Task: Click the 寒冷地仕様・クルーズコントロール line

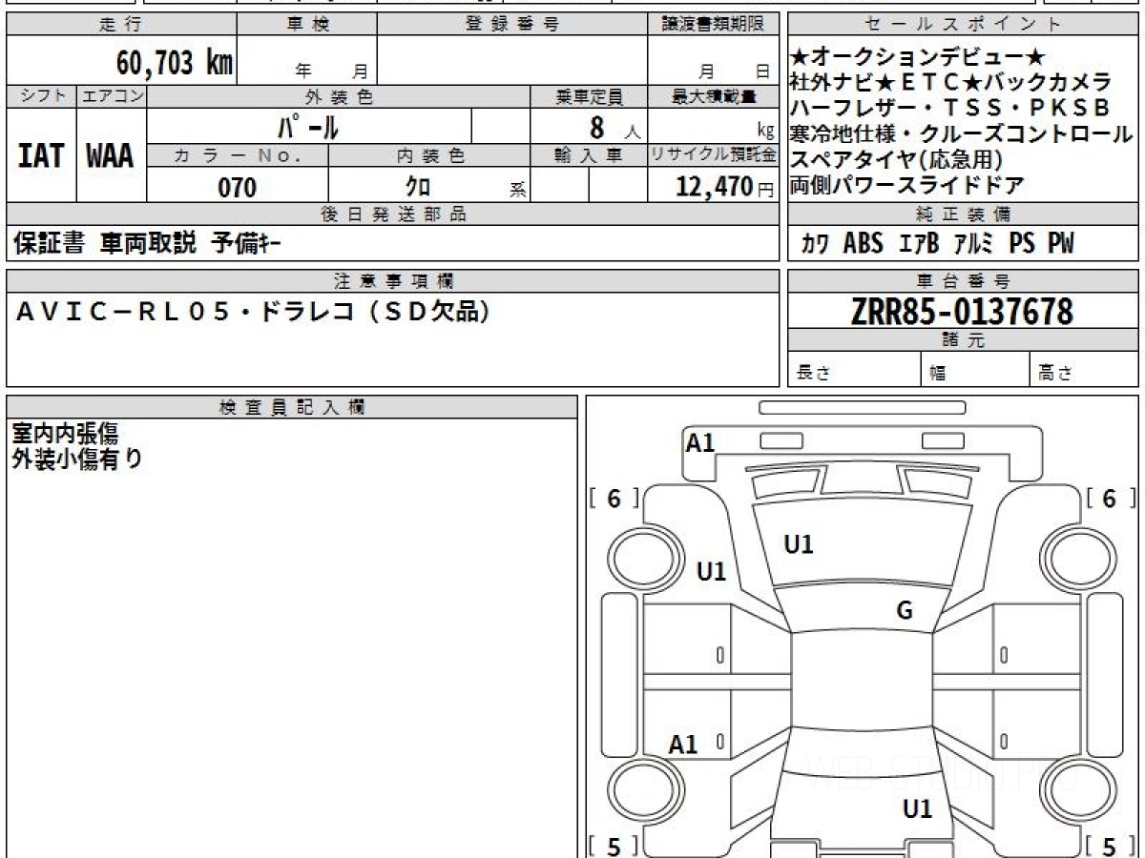Action: click(x=962, y=133)
